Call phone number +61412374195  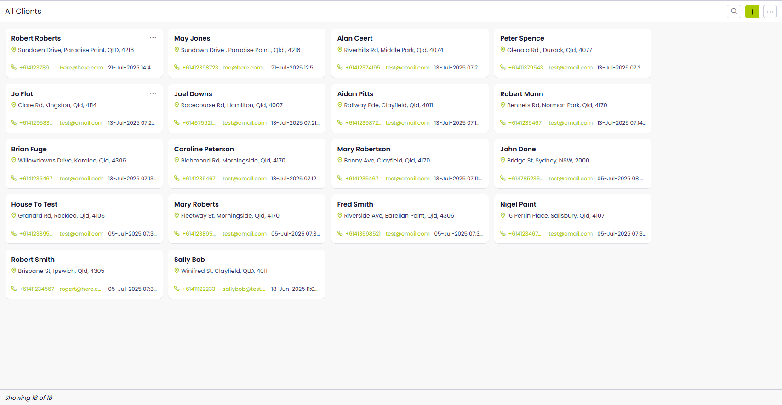click(x=363, y=68)
